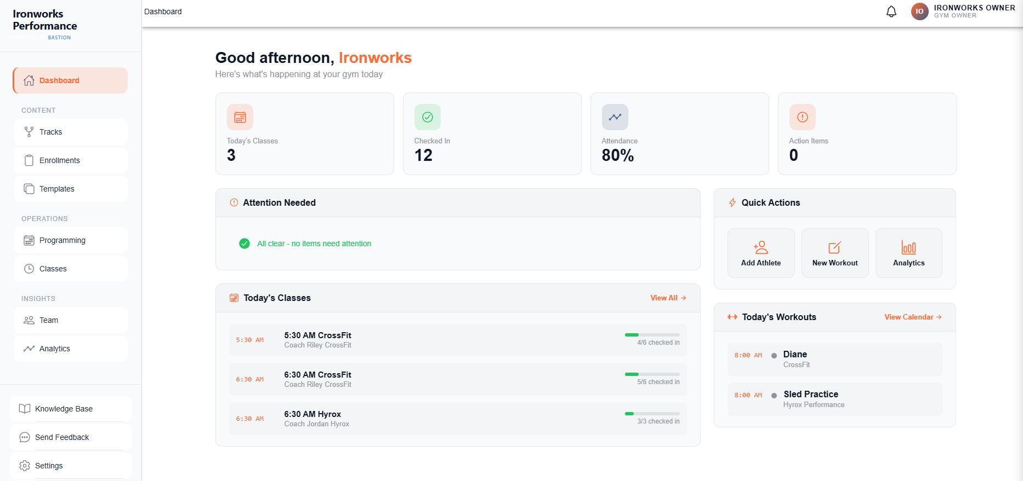This screenshot has height=481, width=1023.
Task: Navigate to Classes in the sidebar
Action: [x=71, y=269]
